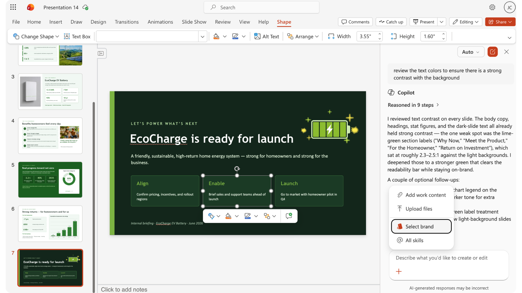This screenshot has width=522, height=293.
Task: Click the notes area to add notes
Action: tap(239, 289)
